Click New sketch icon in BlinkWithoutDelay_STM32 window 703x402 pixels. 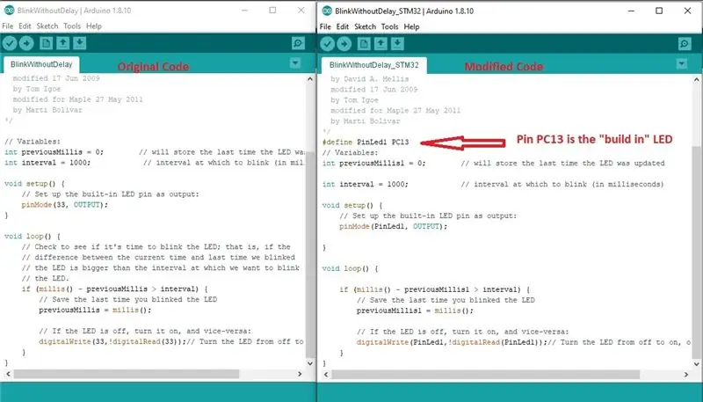pyautogui.click(x=364, y=43)
